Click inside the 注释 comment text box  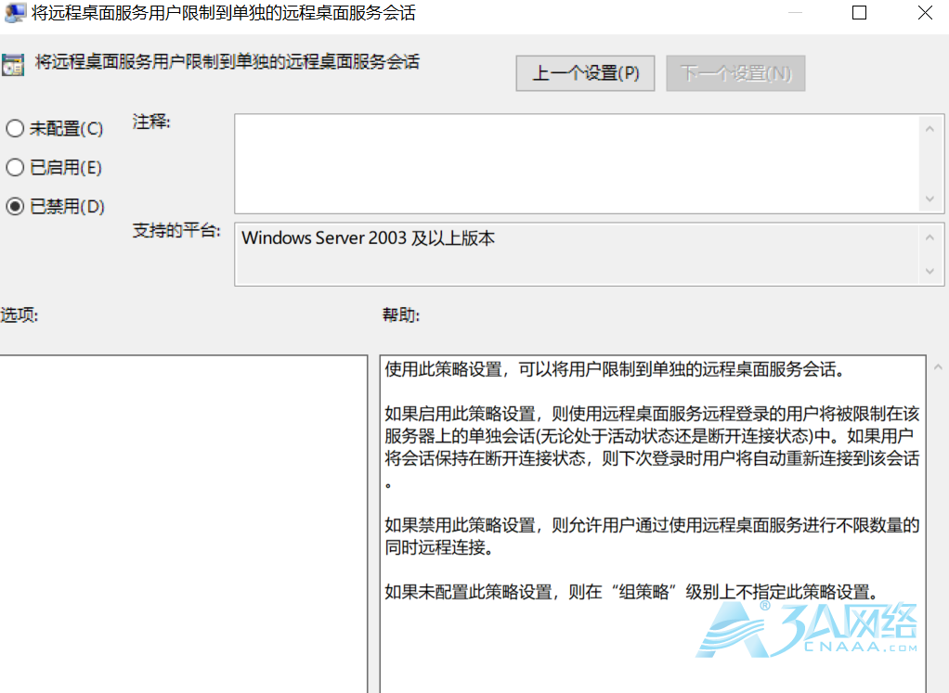[576, 164]
